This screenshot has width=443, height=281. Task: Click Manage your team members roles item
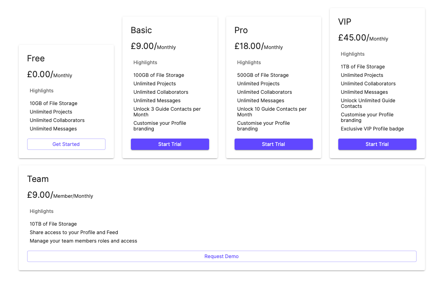click(x=84, y=241)
